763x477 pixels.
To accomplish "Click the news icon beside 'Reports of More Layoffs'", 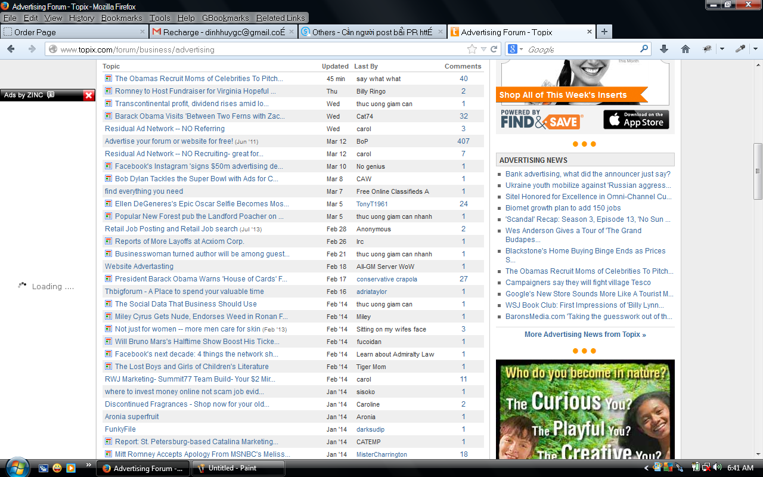I will point(108,241).
